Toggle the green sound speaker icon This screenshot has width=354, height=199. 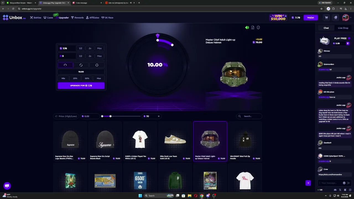point(247,28)
